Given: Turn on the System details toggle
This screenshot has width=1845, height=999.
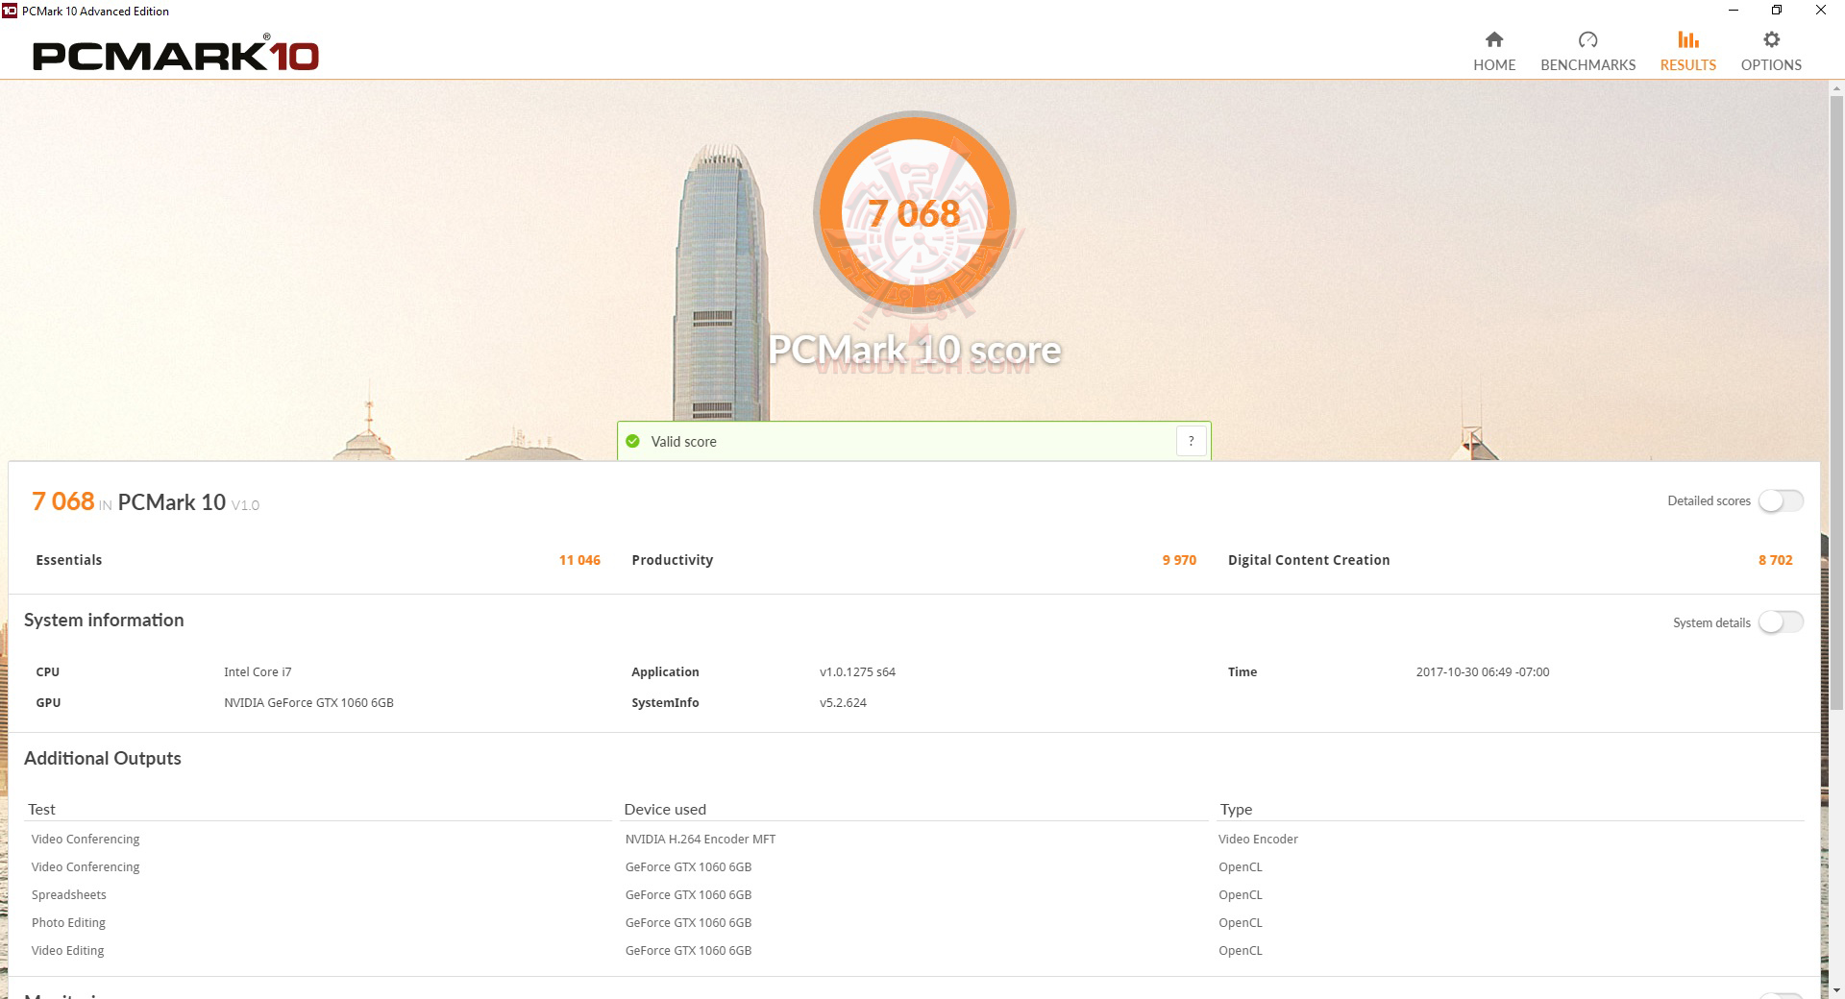Looking at the screenshot, I should (1781, 622).
